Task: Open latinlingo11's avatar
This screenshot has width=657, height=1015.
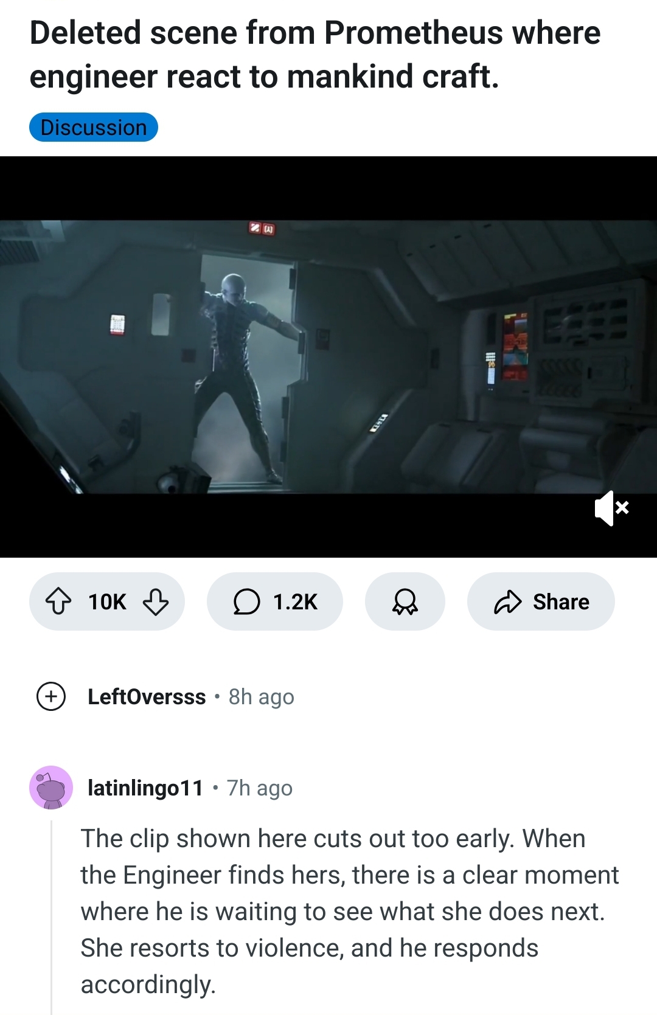Action: 51,788
